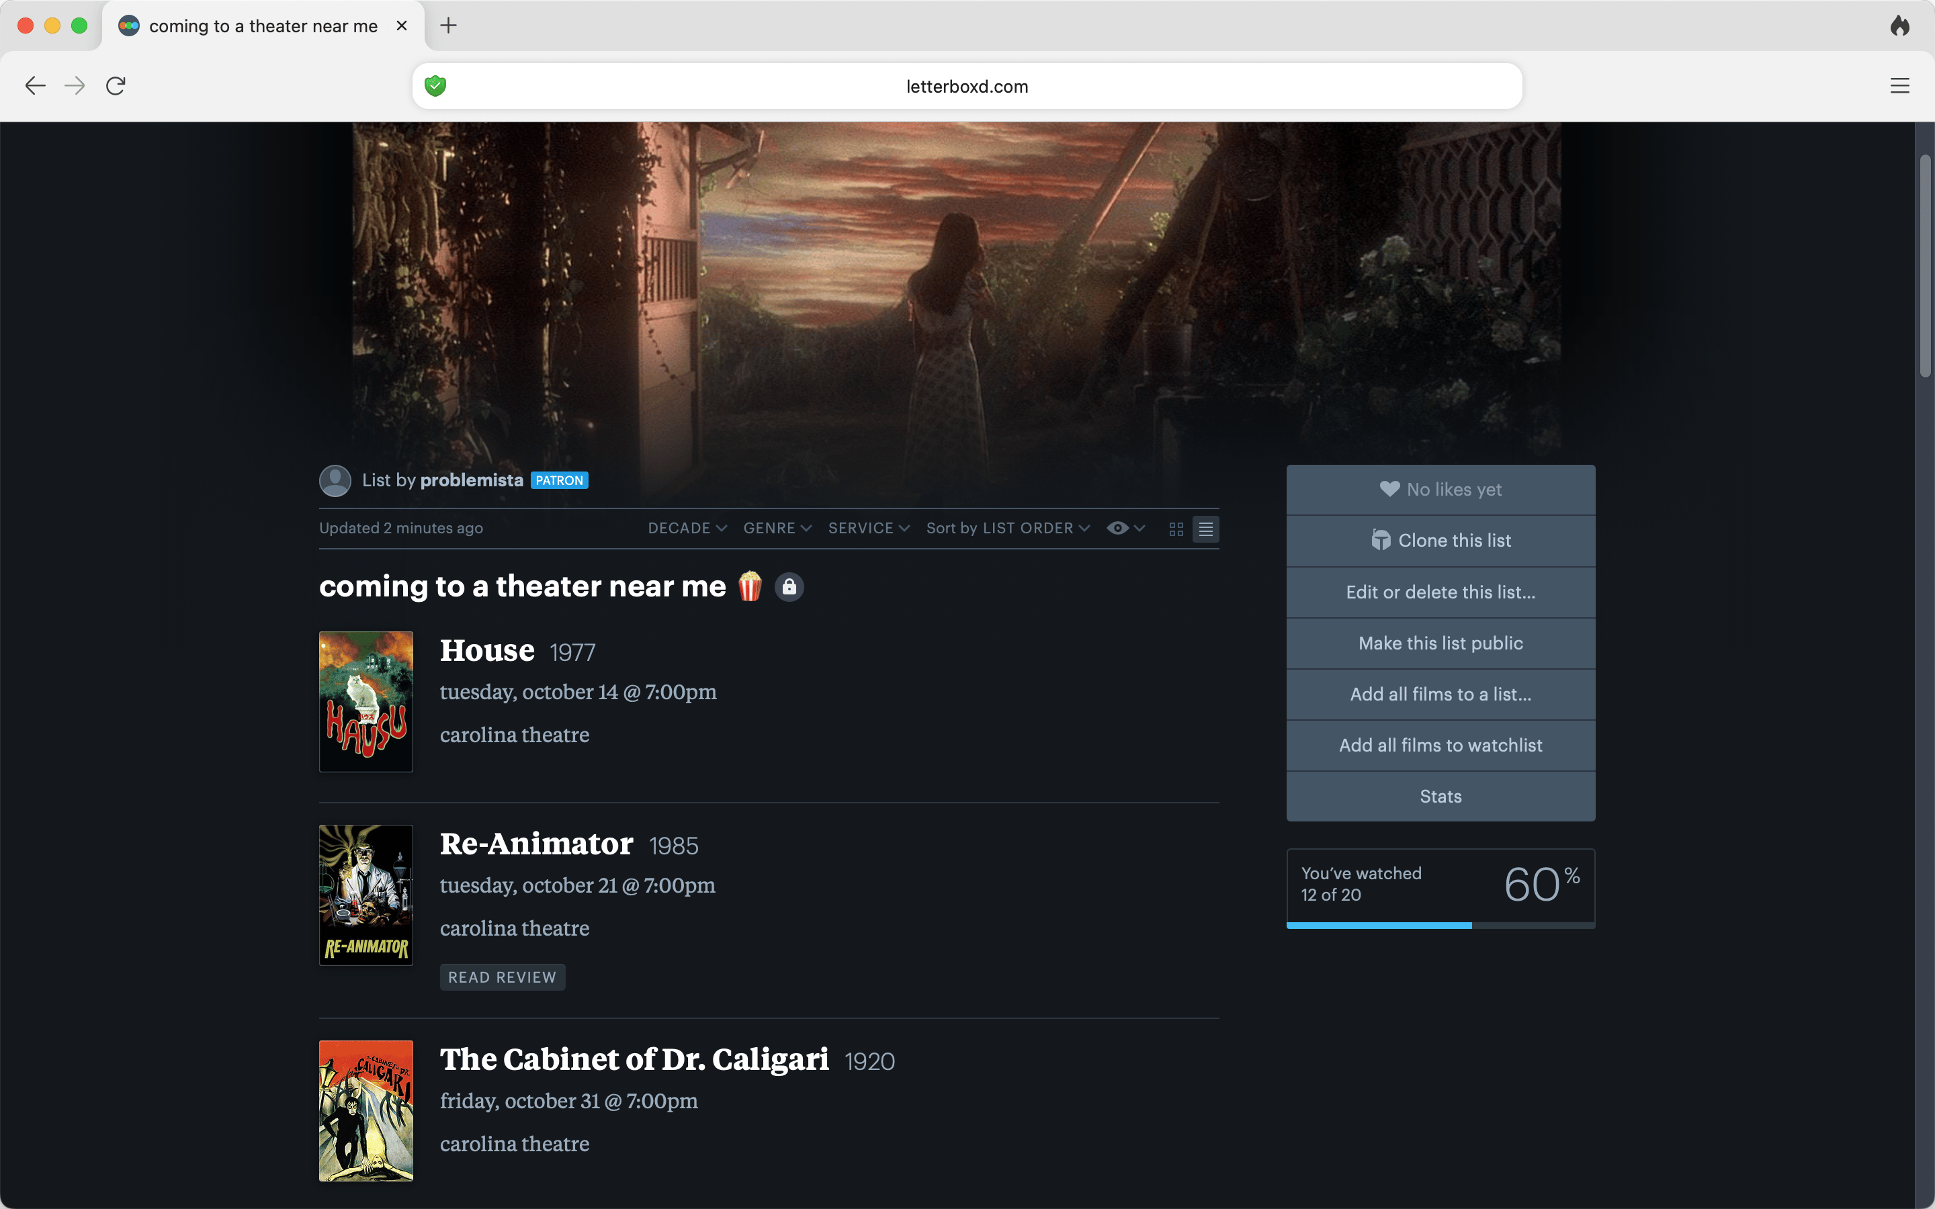This screenshot has width=1935, height=1209.
Task: Click the 'carolina theatre' note under House
Action: pyautogui.click(x=514, y=735)
